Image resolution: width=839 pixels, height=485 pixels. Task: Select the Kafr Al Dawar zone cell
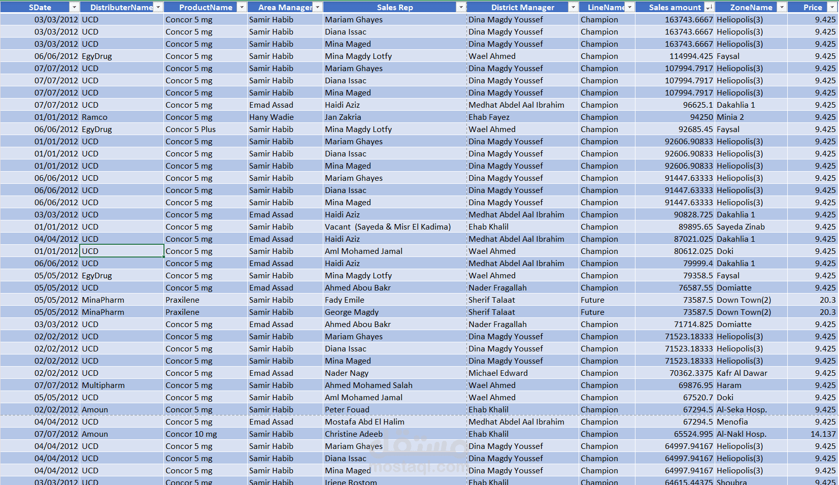[x=751, y=373]
